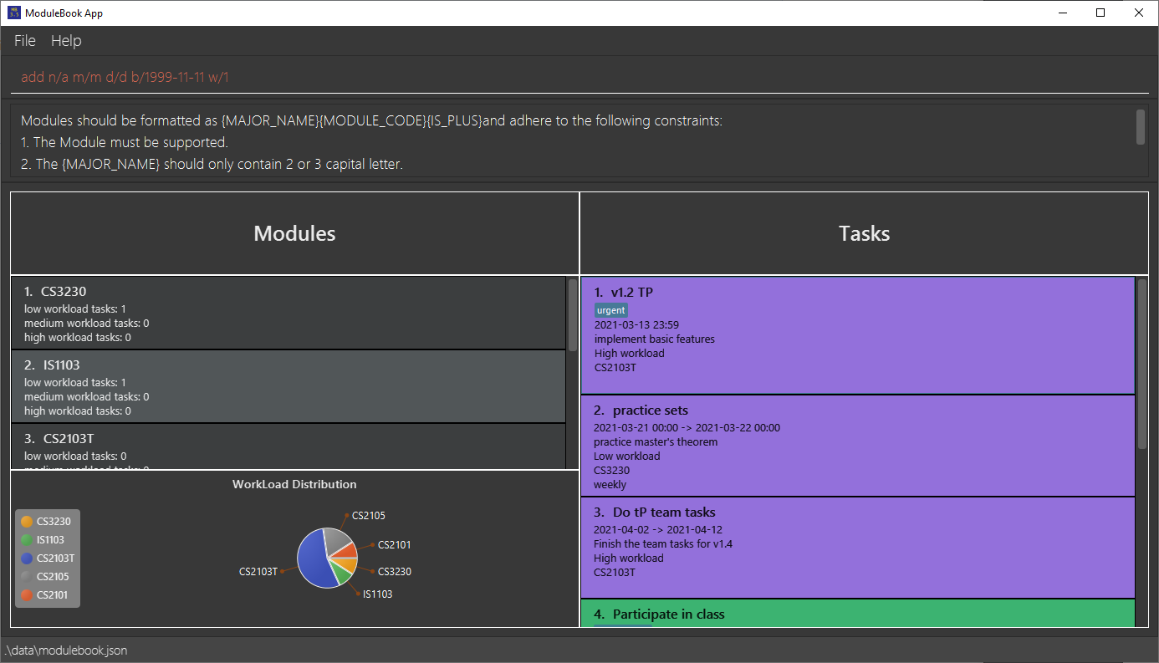Image resolution: width=1159 pixels, height=663 pixels.
Task: Click the CS2103T pie chart label
Action: pyautogui.click(x=258, y=572)
